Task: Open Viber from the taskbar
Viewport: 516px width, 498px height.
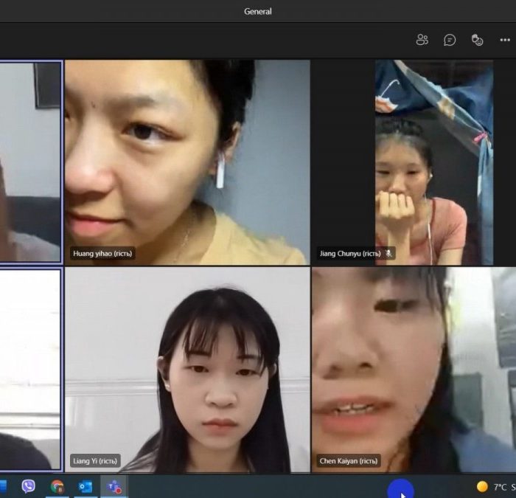Action: [x=29, y=486]
